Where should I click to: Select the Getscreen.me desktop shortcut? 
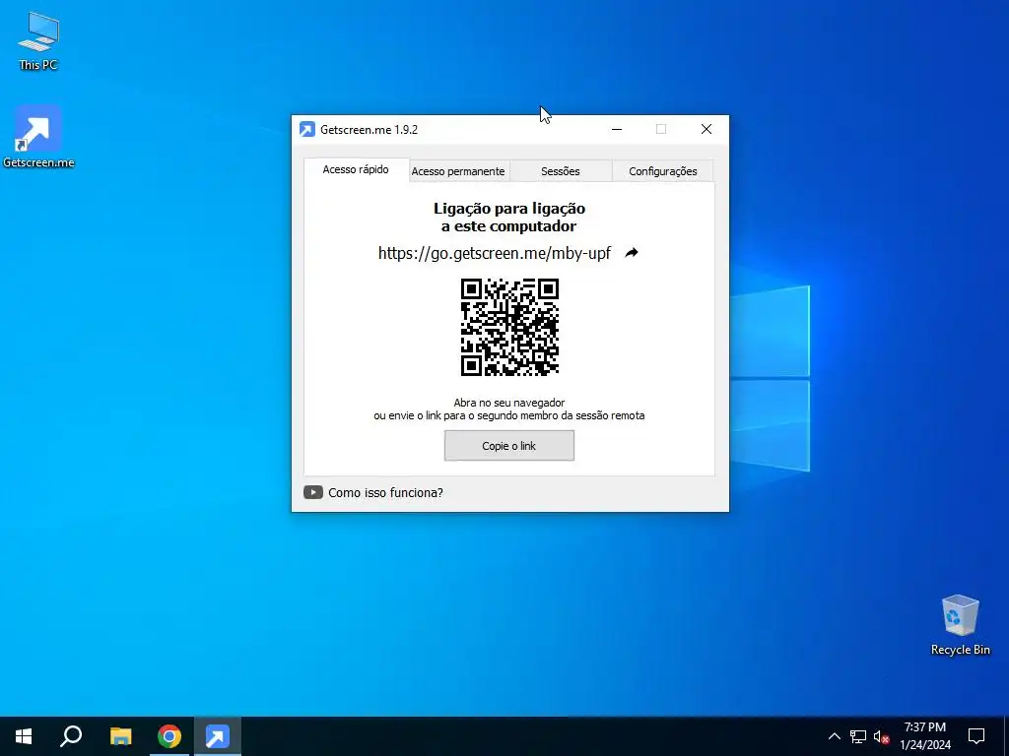point(38,136)
